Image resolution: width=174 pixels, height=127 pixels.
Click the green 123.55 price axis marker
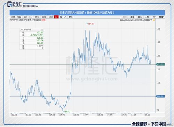[160, 64]
